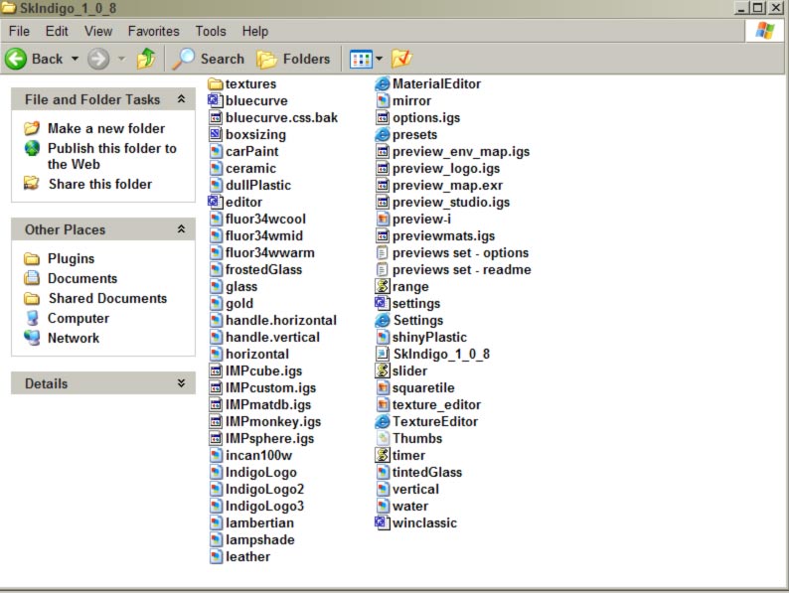Screen dimensions: 789x593
Task: Open the Back history dropdown arrow
Action: 75,59
